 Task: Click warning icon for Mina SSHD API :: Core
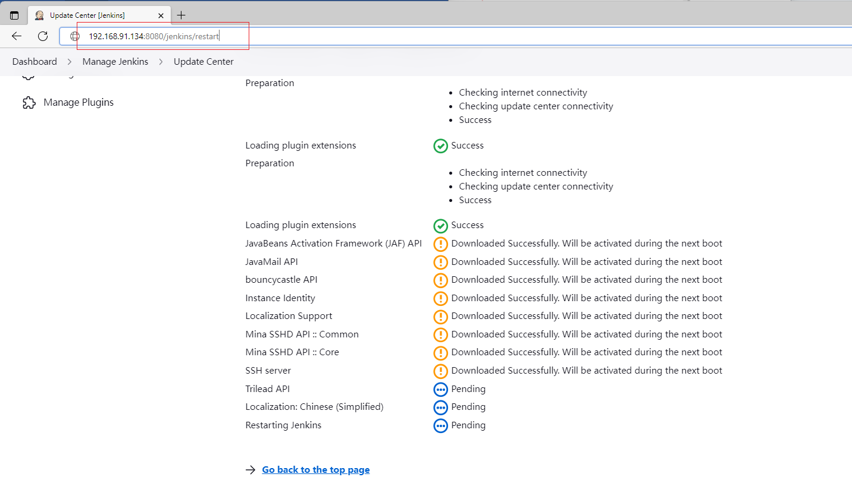(x=440, y=352)
